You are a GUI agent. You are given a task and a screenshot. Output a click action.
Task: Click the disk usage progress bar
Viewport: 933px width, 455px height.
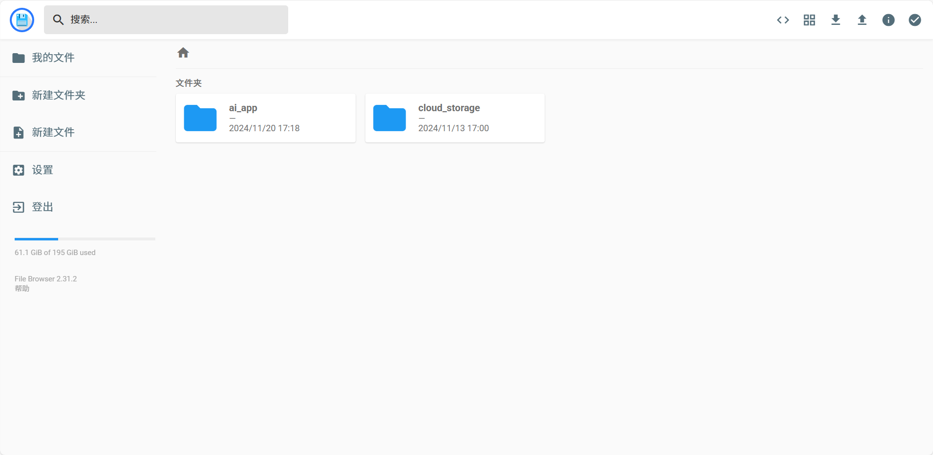85,239
